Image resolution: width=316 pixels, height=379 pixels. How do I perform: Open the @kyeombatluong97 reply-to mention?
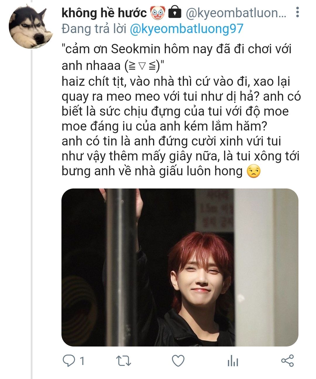(186, 29)
